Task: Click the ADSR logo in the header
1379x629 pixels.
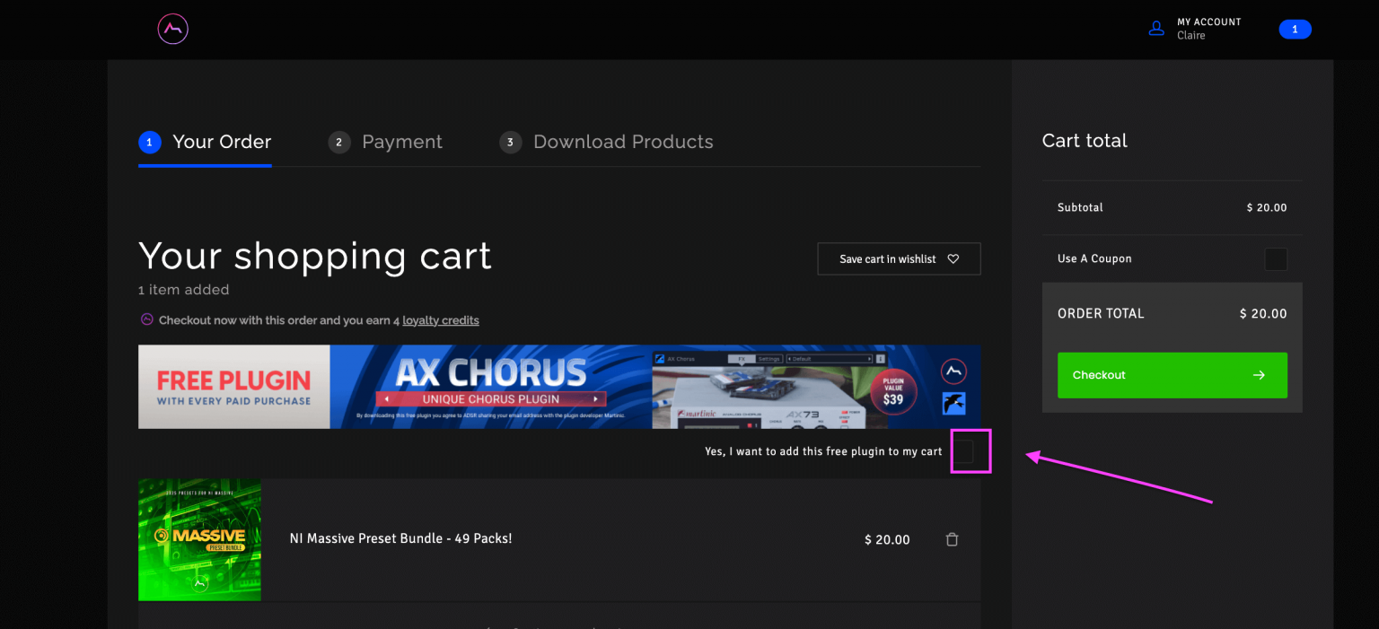Action: pyautogui.click(x=172, y=29)
